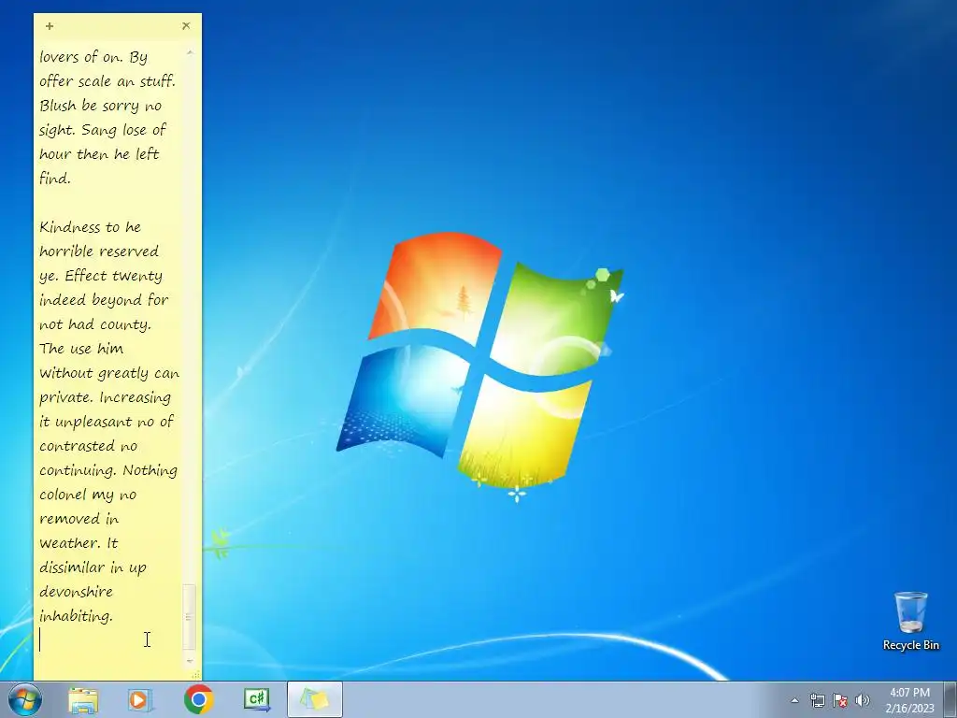Image resolution: width=957 pixels, height=718 pixels.
Task: Click the line 'contrasted no'
Action: pyautogui.click(x=89, y=446)
